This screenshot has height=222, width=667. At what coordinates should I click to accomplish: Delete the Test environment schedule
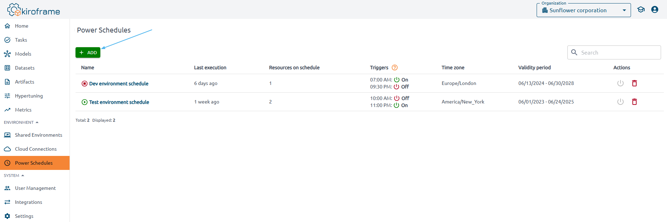[x=634, y=102]
